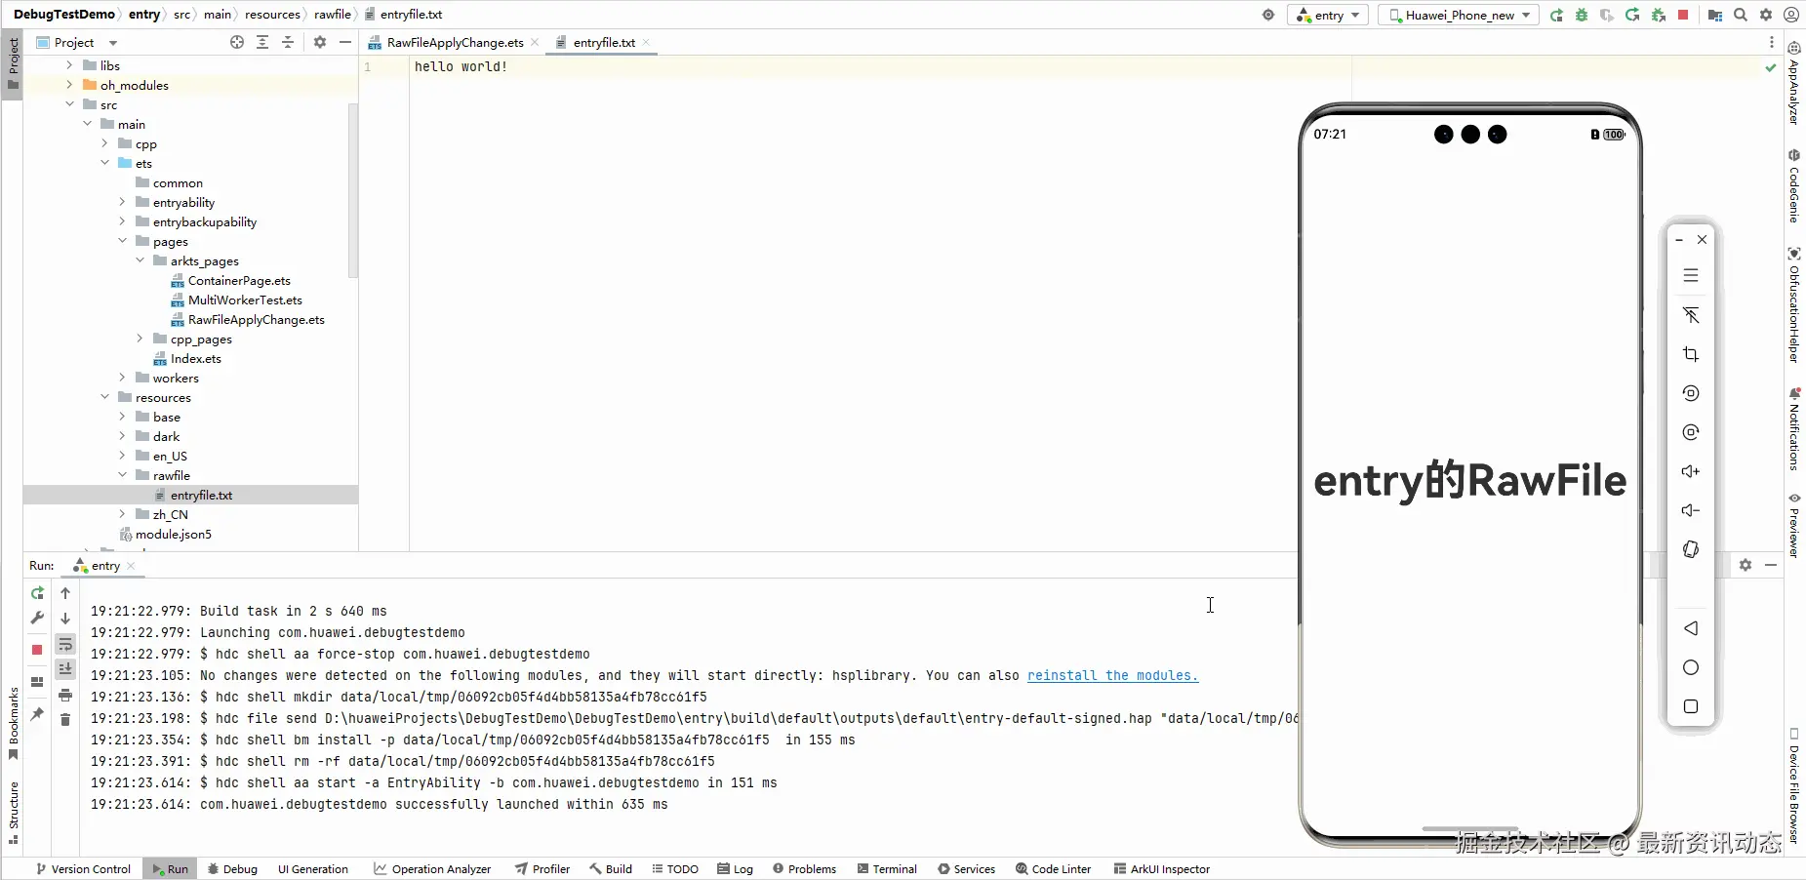The height and width of the screenshot is (880, 1806).
Task: Open the Version Control tool button
Action: (x=83, y=868)
